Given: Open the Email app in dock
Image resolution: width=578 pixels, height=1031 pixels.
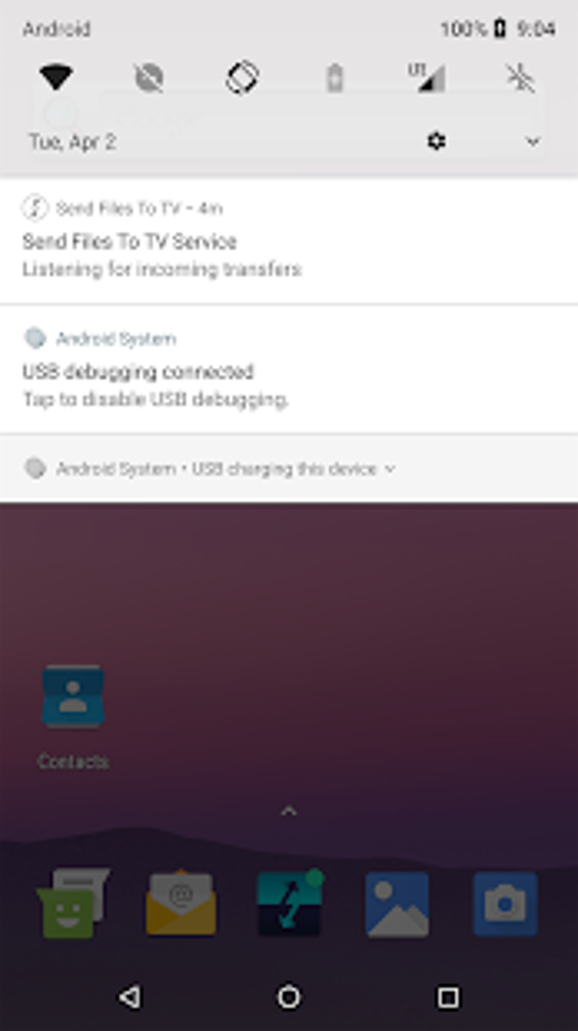Looking at the screenshot, I should pyautogui.click(x=181, y=903).
